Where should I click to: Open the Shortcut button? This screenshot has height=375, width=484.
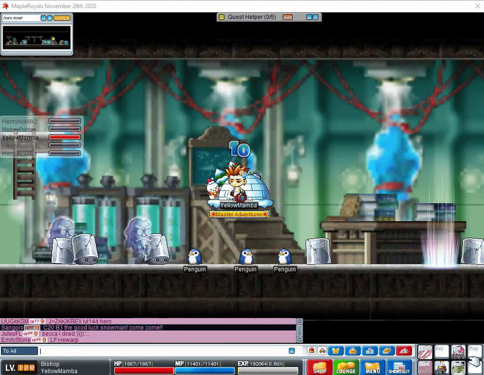click(399, 367)
